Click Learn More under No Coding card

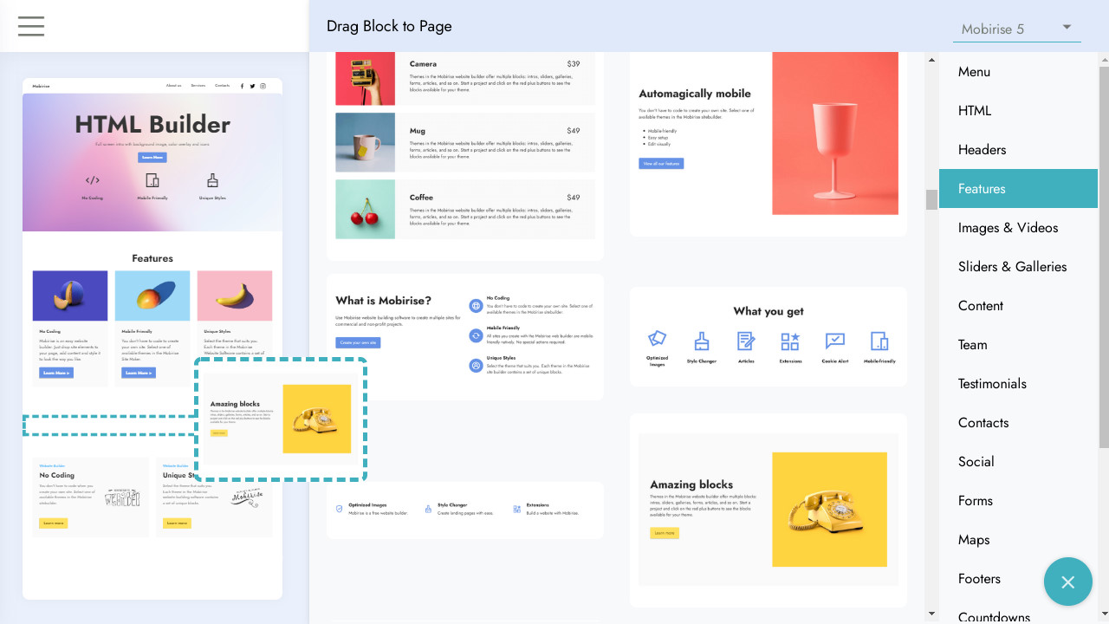[x=56, y=373]
